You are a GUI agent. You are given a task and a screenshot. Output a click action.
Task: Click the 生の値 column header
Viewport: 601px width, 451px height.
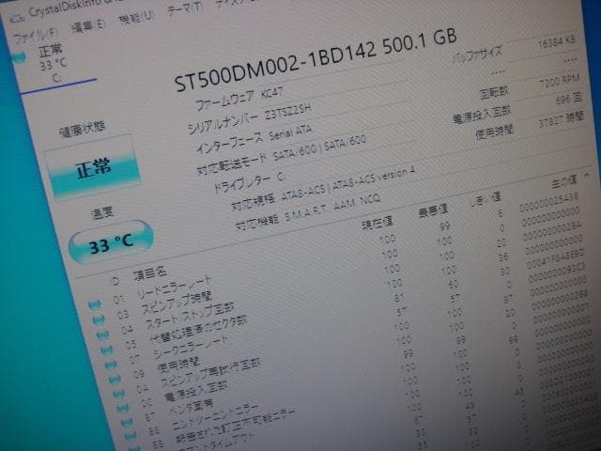(564, 181)
